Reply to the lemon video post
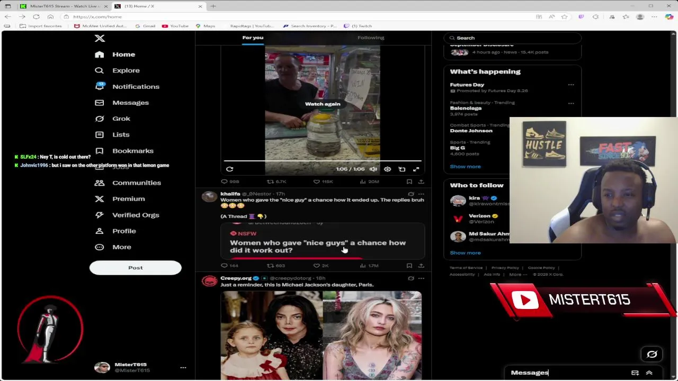The image size is (678, 381). 230,182
